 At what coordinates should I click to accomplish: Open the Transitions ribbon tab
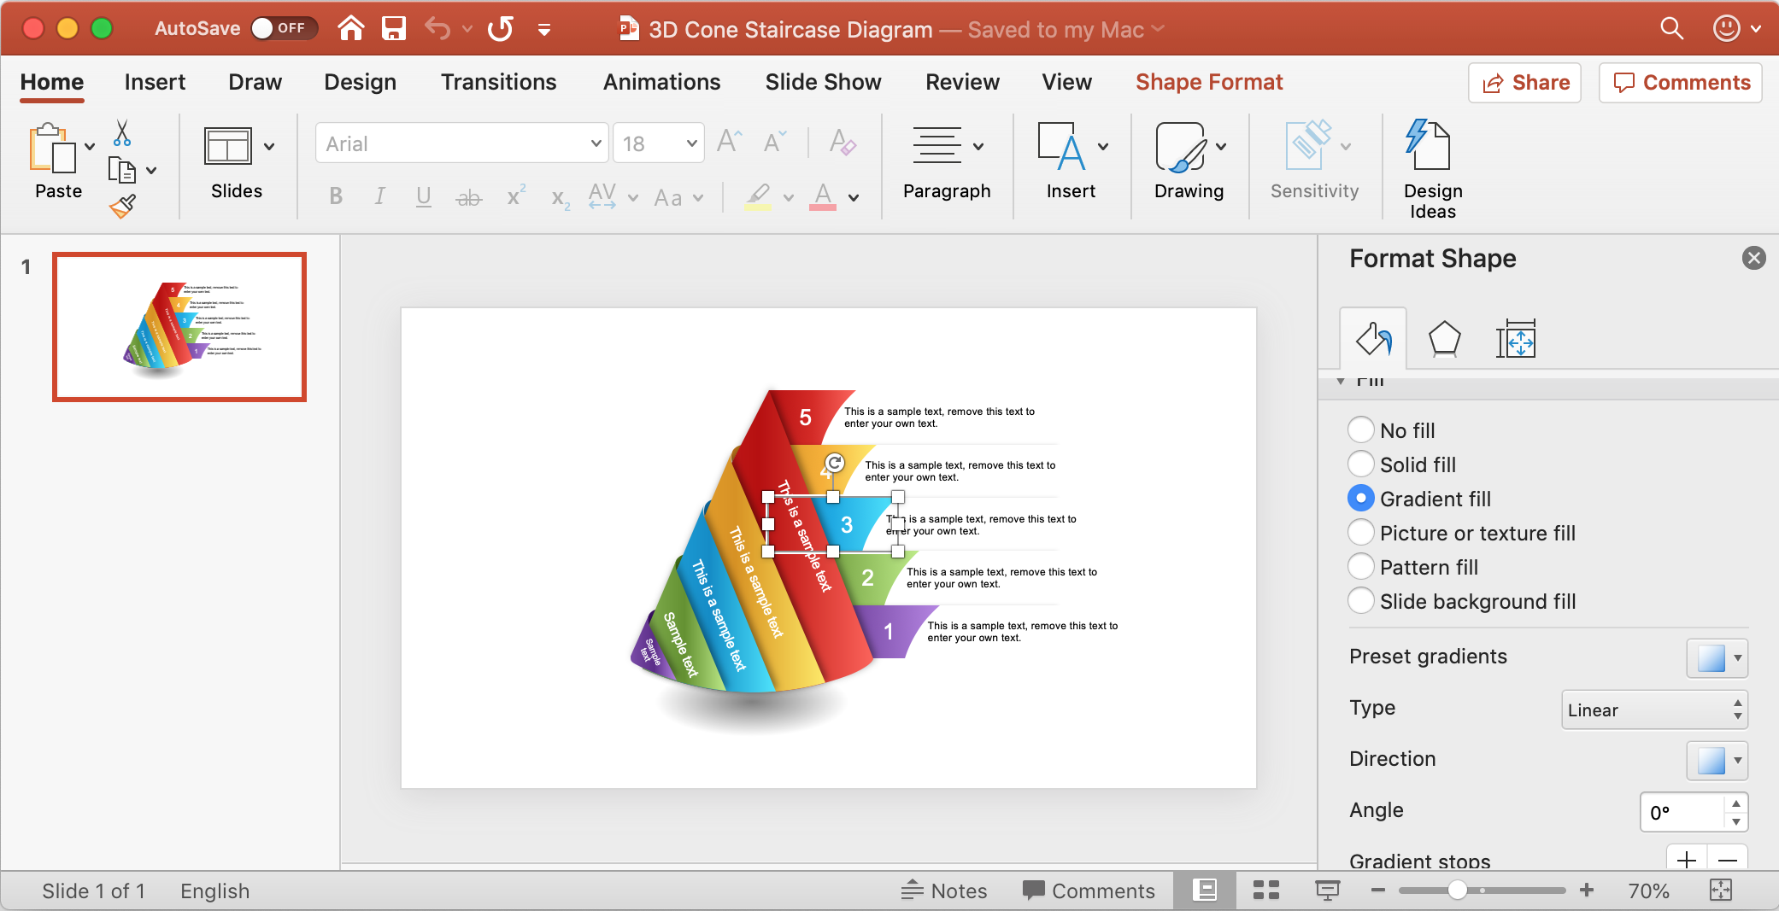(498, 82)
